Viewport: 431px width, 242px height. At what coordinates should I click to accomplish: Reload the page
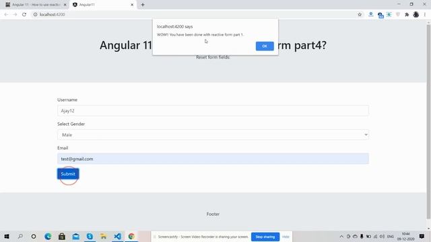[x=24, y=15]
